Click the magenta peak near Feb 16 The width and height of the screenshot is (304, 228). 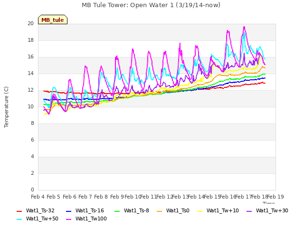coord(228,30)
